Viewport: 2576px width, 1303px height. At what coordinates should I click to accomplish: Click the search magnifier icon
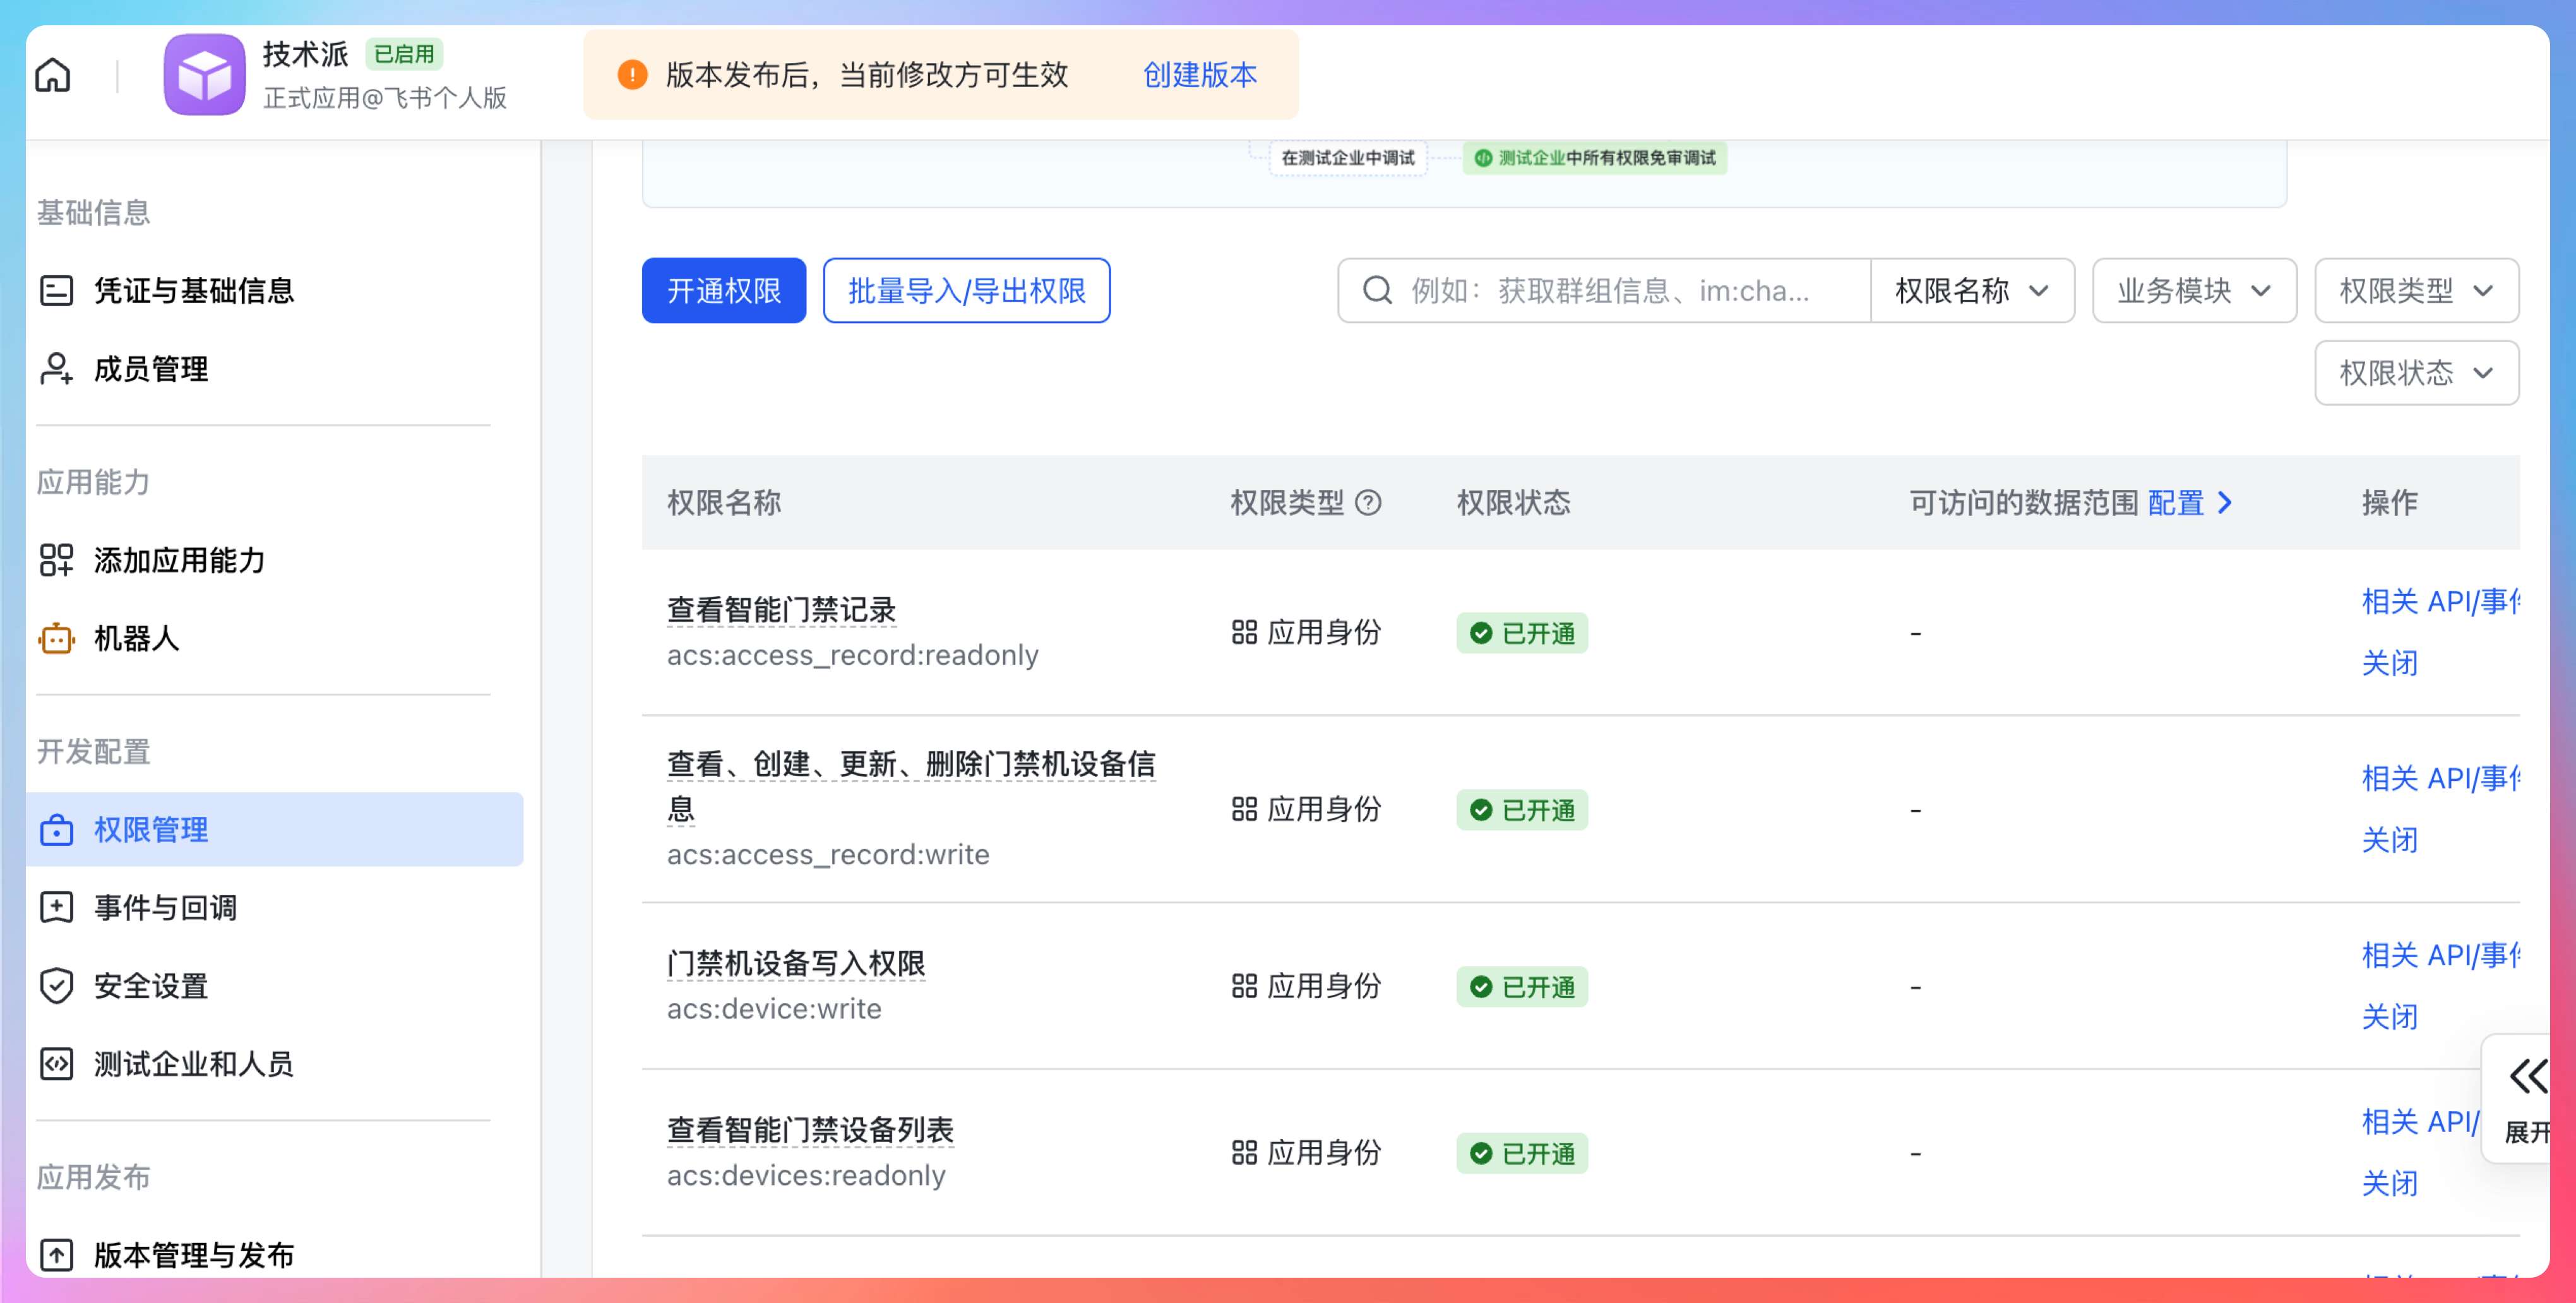coord(1377,291)
